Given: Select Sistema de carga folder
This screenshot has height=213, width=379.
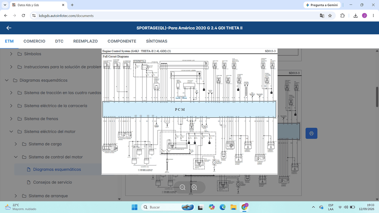Looking at the screenshot, I should click(x=45, y=144).
